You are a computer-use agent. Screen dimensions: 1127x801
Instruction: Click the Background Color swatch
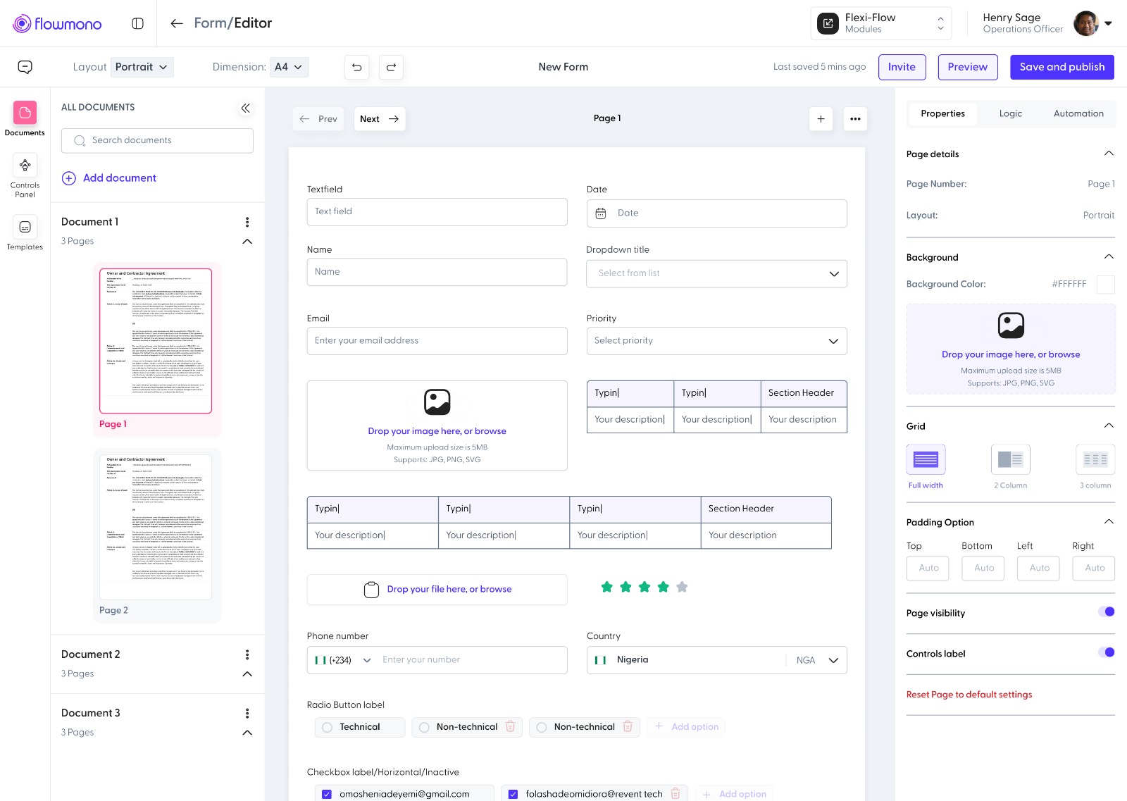1105,285
